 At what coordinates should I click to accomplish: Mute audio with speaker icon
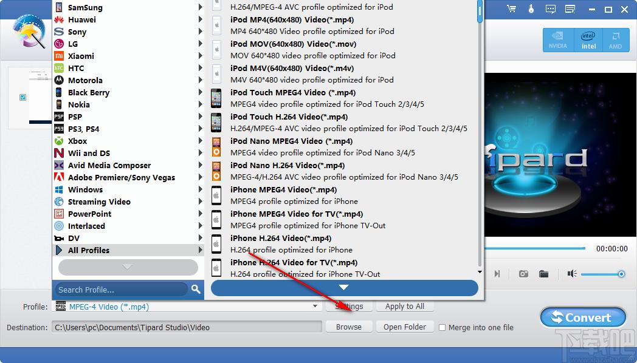pyautogui.click(x=572, y=274)
